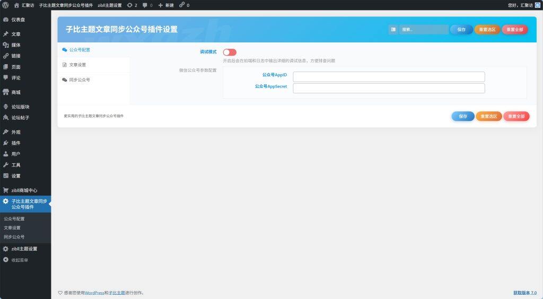This screenshot has height=299, width=543.
Task: Open 外观 appearance in sidebar
Action: (x=25, y=132)
